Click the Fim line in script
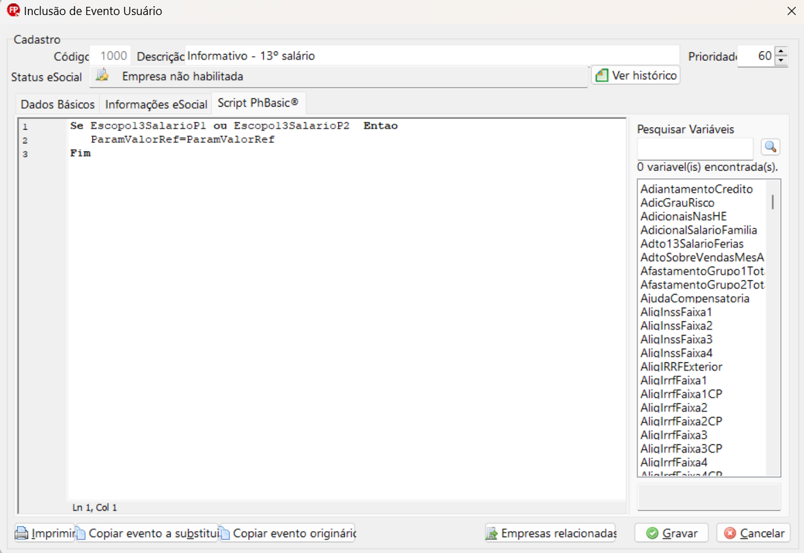Image resolution: width=804 pixels, height=553 pixels. 81,153
